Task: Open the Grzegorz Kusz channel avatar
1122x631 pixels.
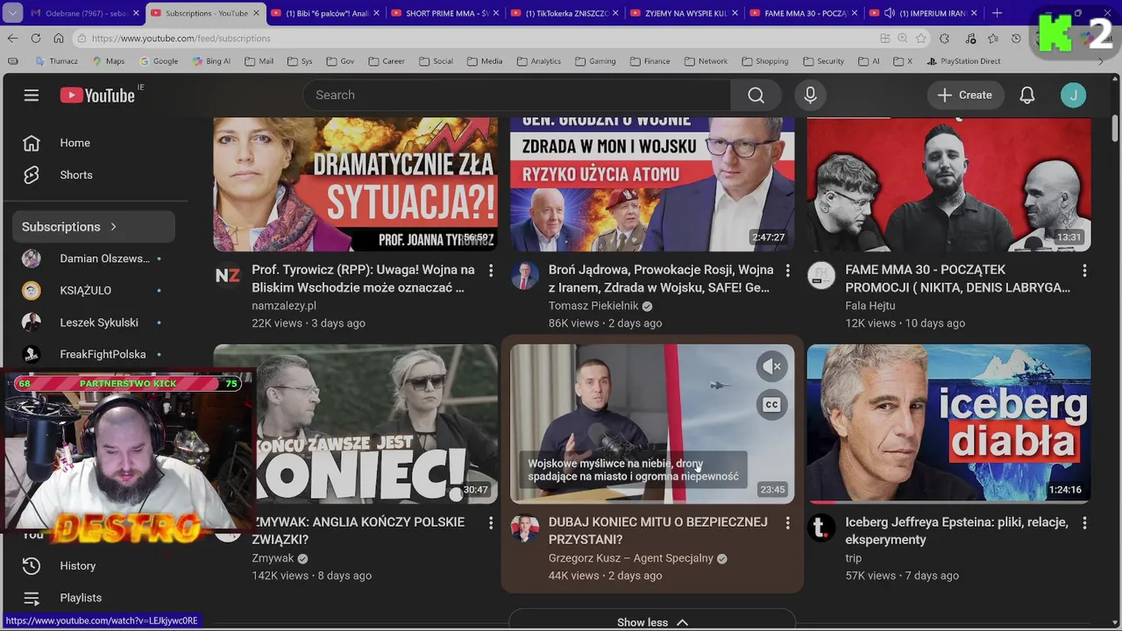Action: click(524, 528)
